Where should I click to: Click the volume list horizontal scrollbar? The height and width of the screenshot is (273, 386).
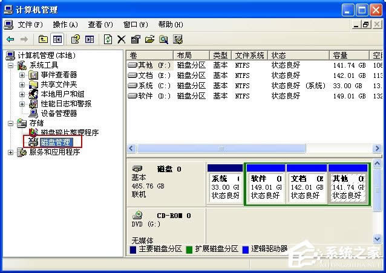(x=254, y=149)
